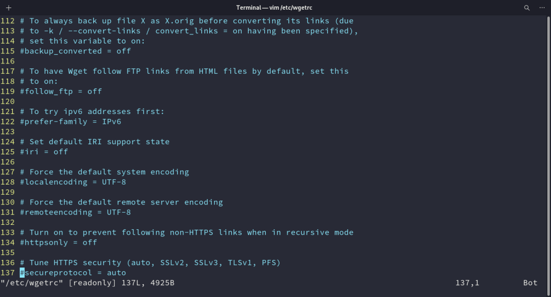The height and width of the screenshot is (297, 551).
Task: Click the highlighted cursor block on line 137
Action: pos(23,273)
